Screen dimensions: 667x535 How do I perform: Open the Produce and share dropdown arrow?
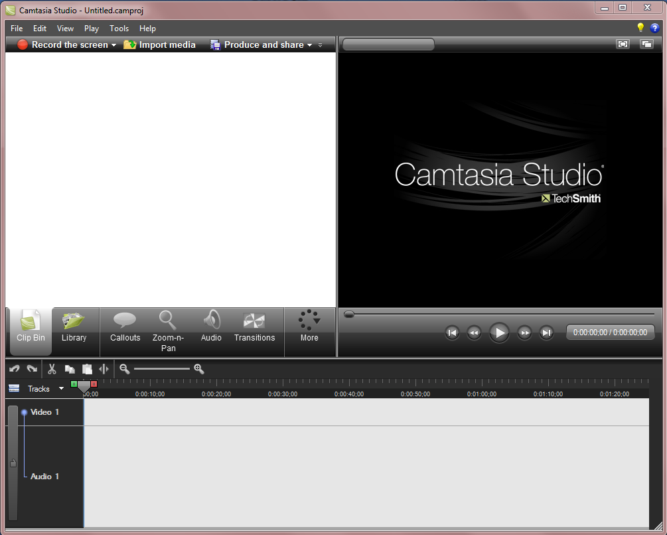coord(310,45)
